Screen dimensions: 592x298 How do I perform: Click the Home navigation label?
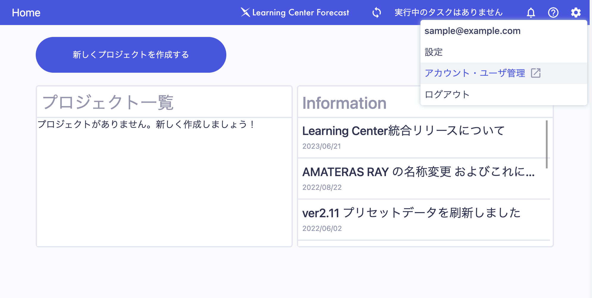(26, 13)
